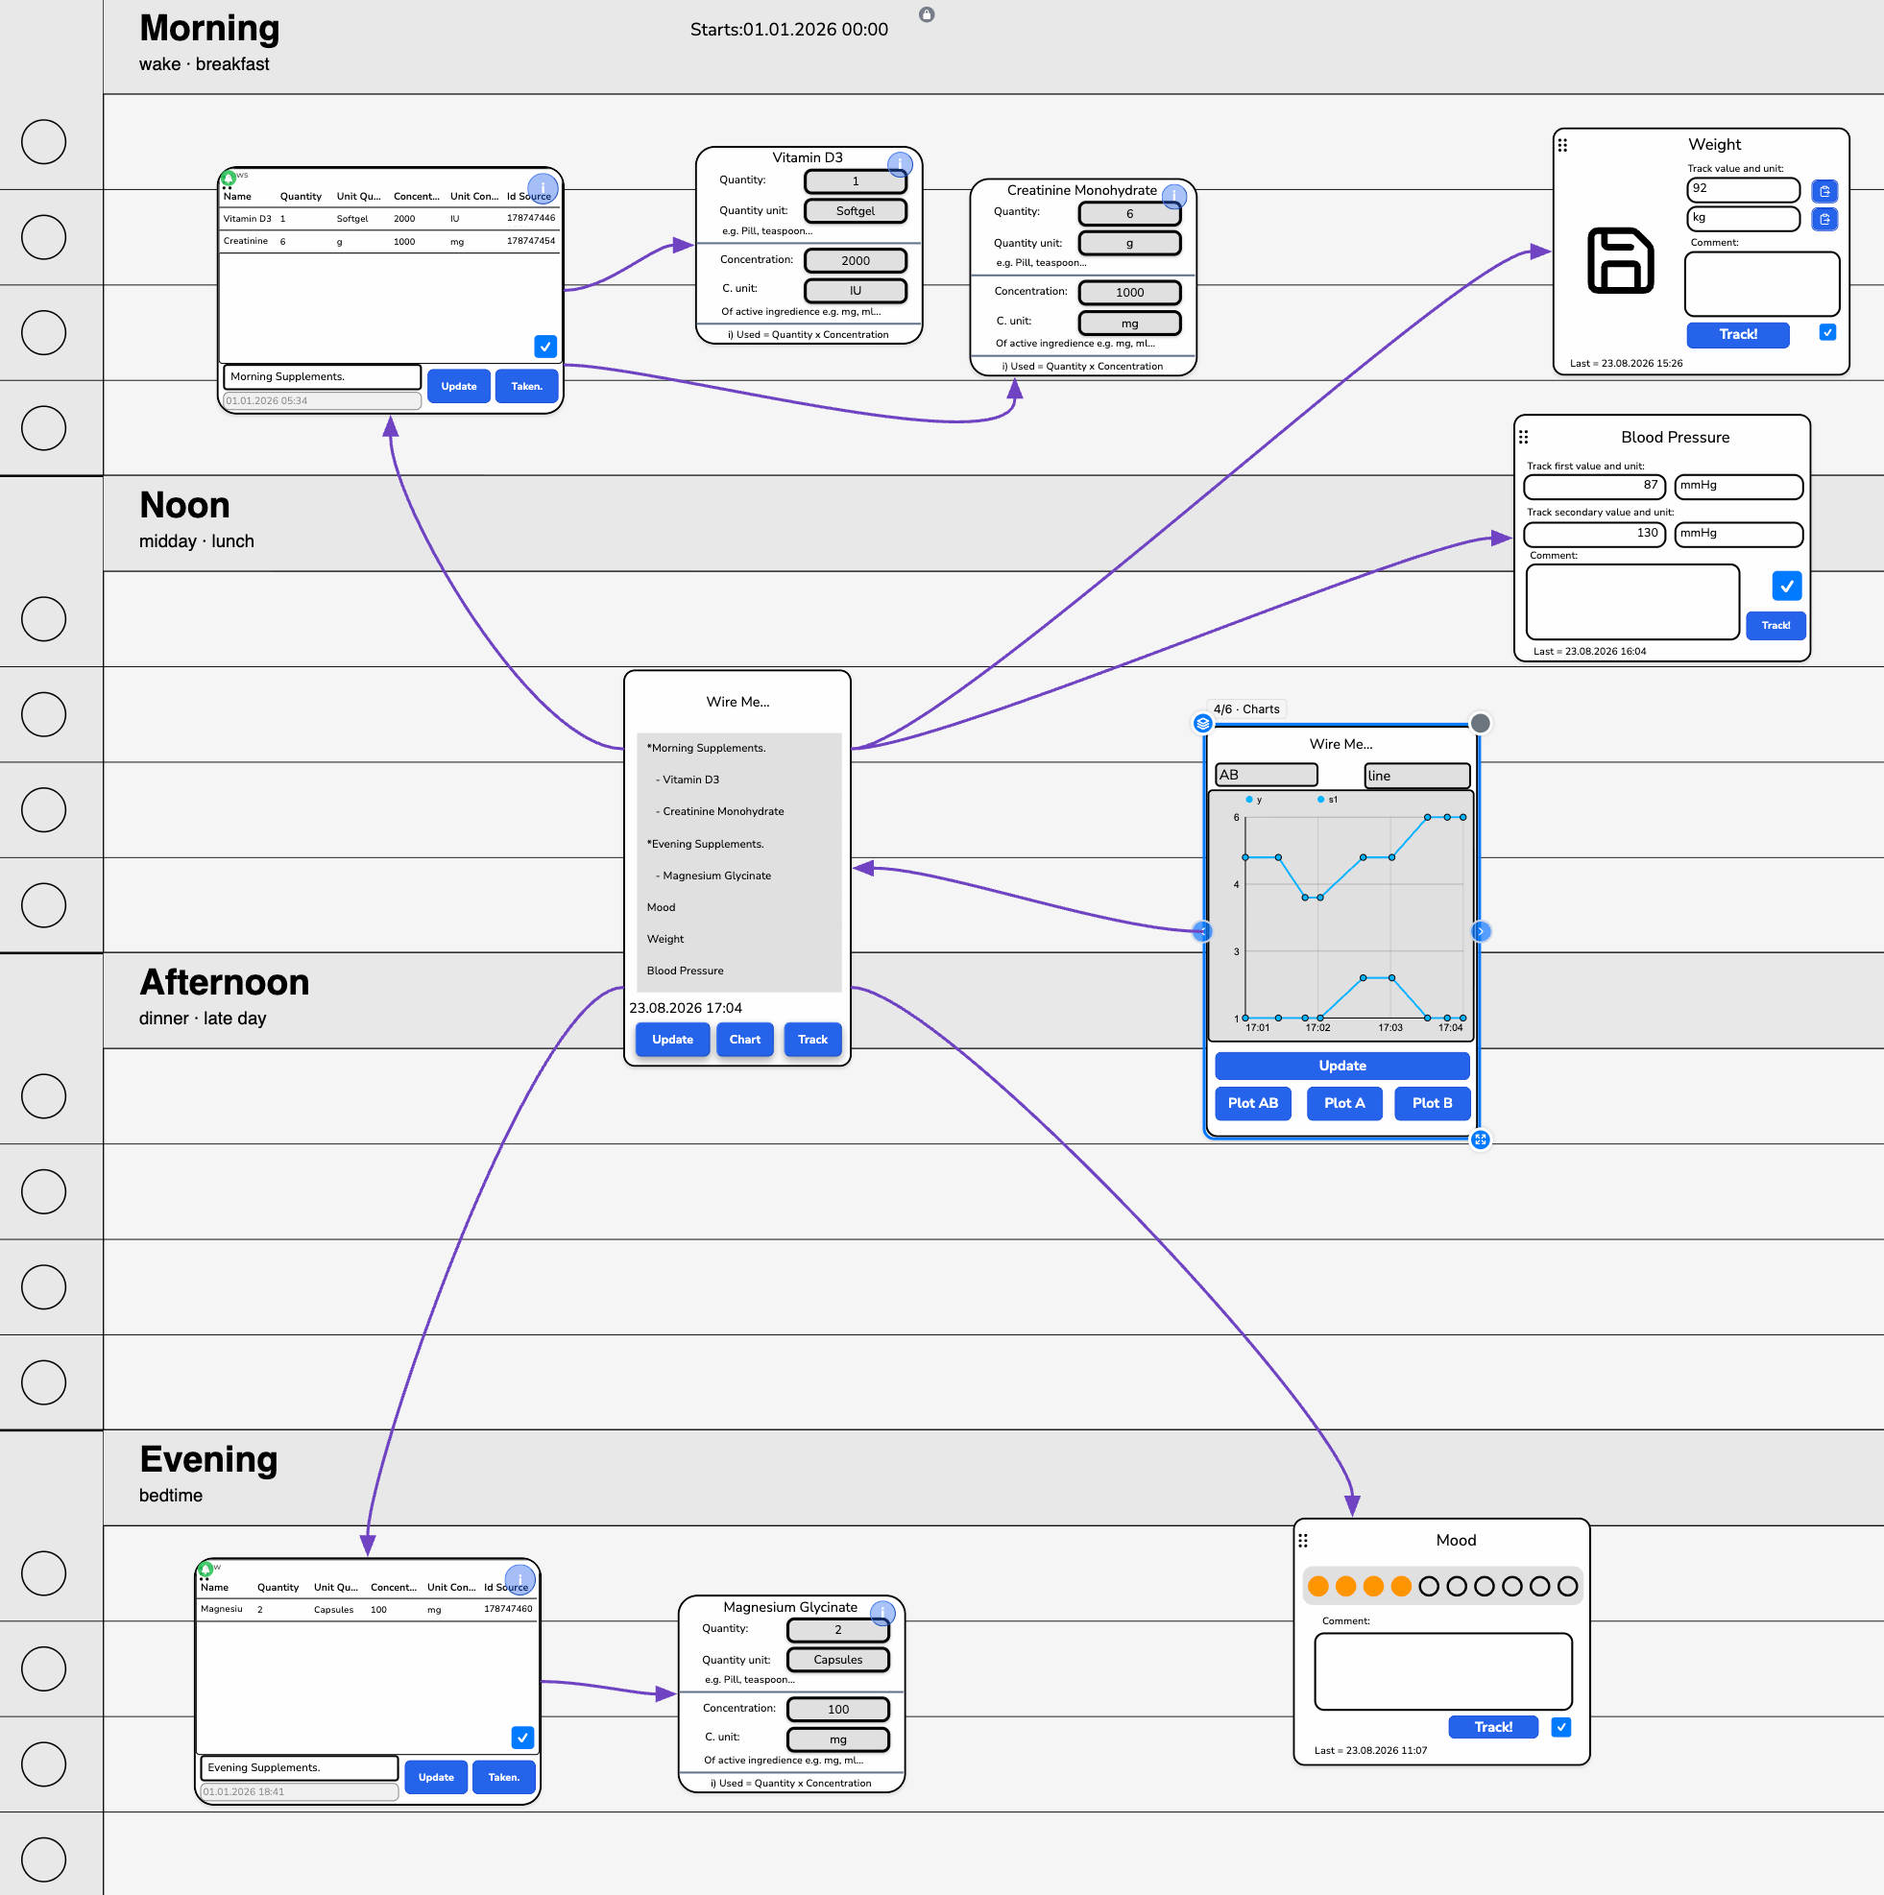
Task: Click the Update button in the Wire Me panel
Action: 672,1039
